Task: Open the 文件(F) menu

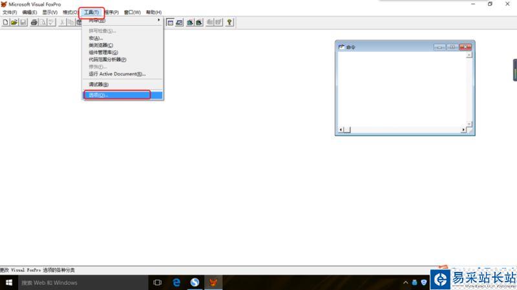Action: [10, 12]
